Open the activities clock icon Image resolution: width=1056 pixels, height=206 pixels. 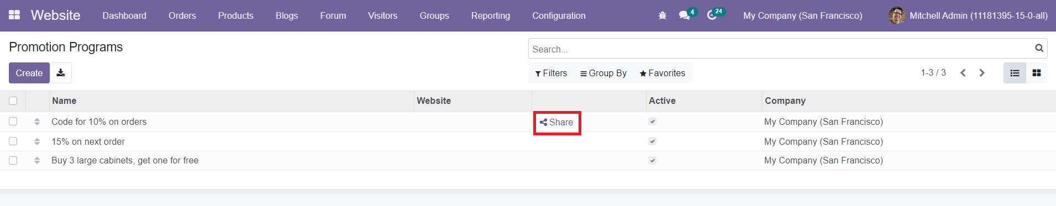pyautogui.click(x=712, y=15)
